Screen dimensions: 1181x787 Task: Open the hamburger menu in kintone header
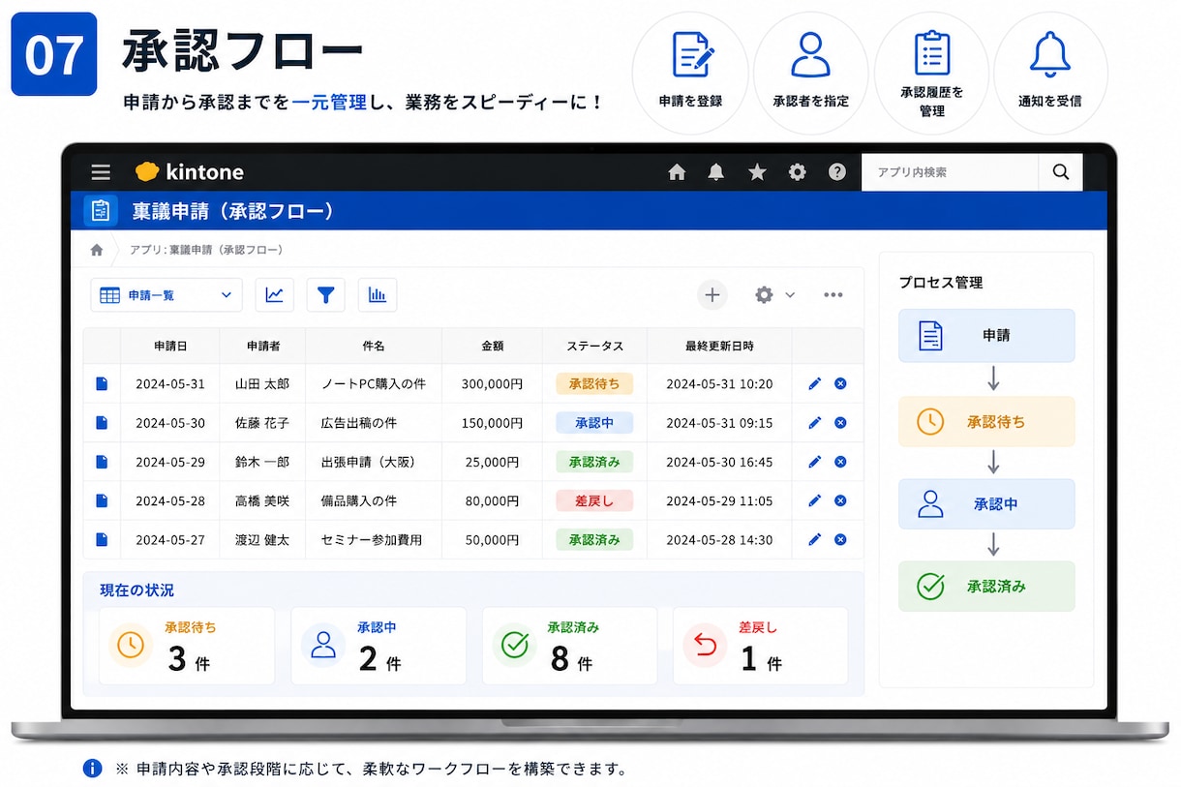[101, 172]
